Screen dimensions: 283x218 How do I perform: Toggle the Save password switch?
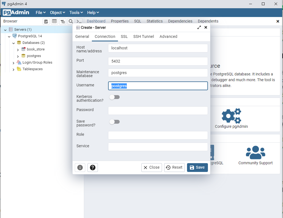pyautogui.click(x=114, y=122)
